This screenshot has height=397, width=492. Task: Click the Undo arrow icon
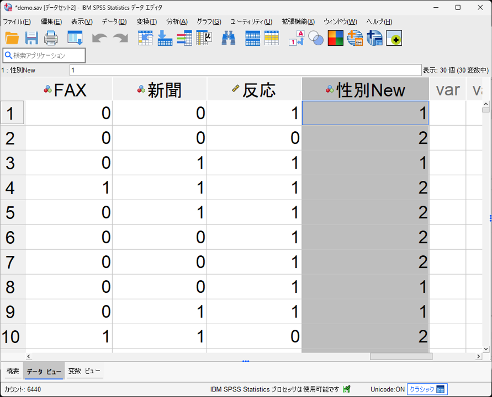click(99, 38)
